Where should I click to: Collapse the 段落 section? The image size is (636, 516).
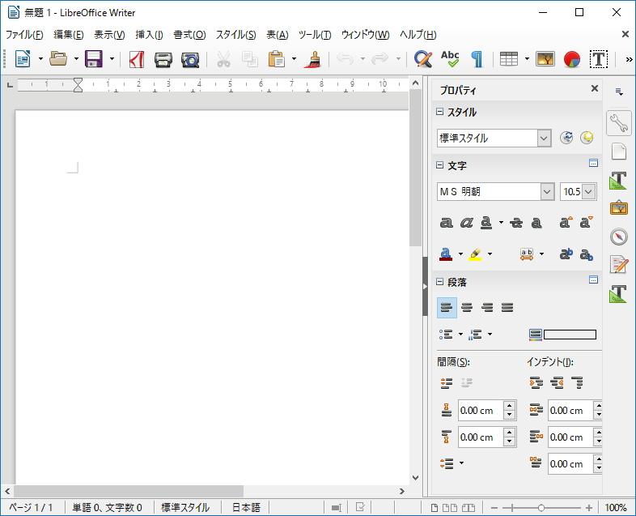pyautogui.click(x=439, y=281)
